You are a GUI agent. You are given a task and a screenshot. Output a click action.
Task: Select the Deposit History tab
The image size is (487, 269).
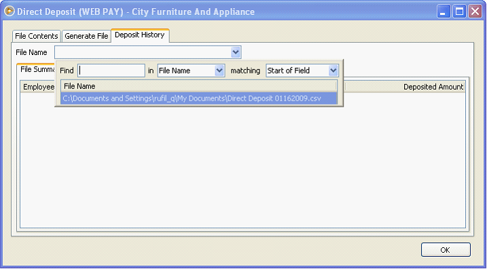pyautogui.click(x=140, y=35)
